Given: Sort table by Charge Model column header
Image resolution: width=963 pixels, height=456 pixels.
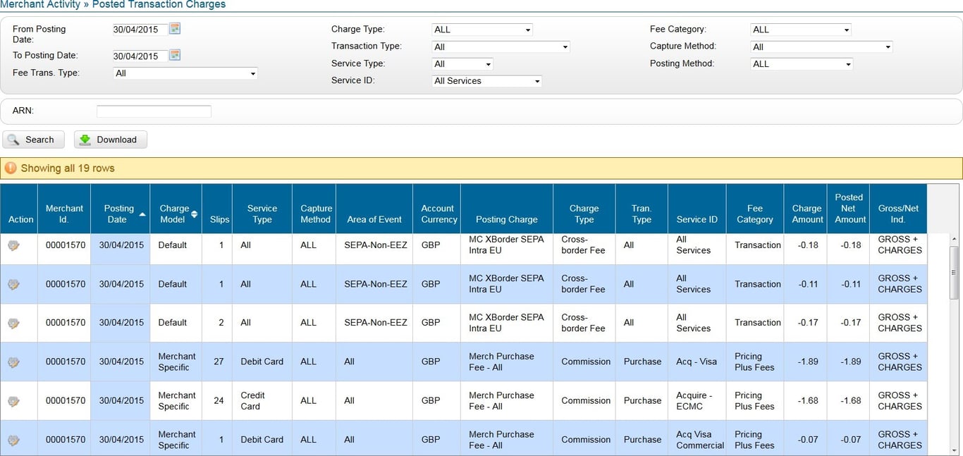Looking at the screenshot, I should click(176, 214).
